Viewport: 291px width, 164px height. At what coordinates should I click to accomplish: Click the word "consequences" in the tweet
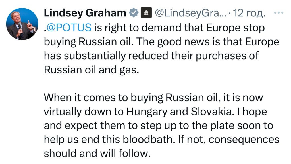pyautogui.click(x=244, y=140)
